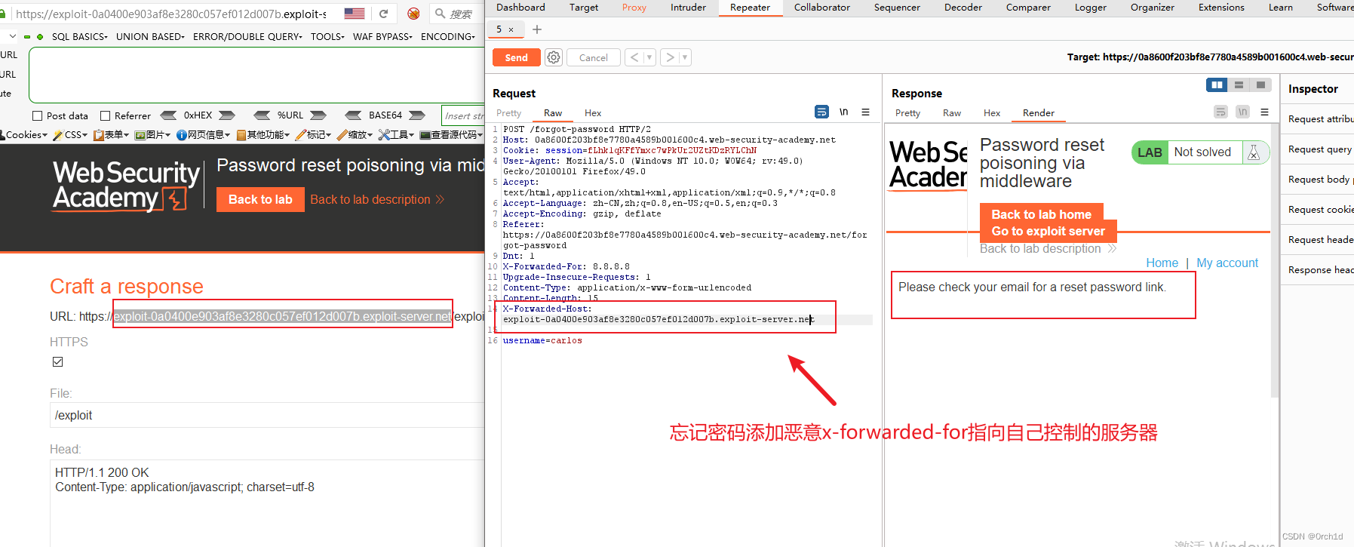
Task: Click the browser search box labeled 搜索
Action: (x=456, y=14)
